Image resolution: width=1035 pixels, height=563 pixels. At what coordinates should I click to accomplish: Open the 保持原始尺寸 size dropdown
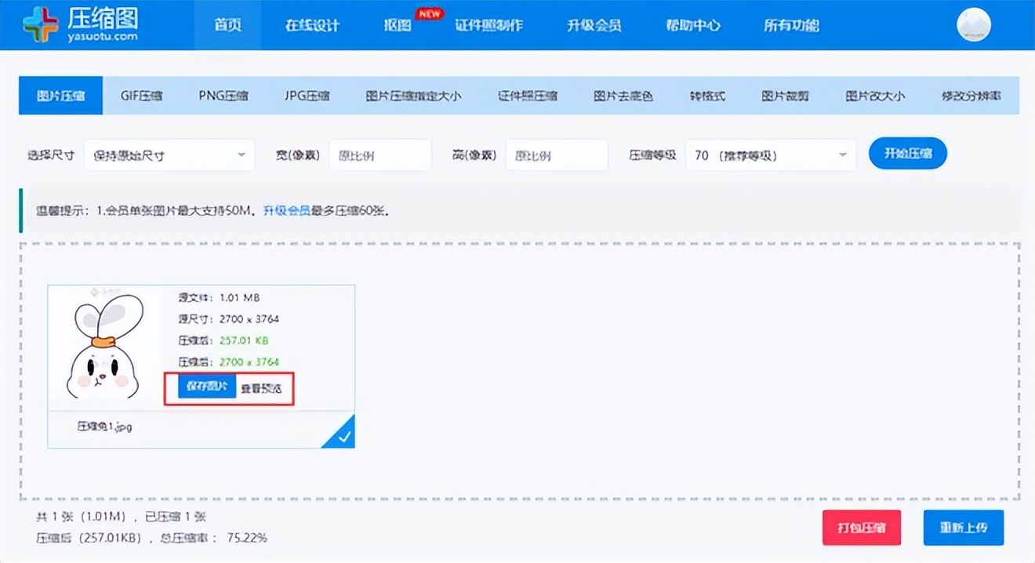click(169, 154)
